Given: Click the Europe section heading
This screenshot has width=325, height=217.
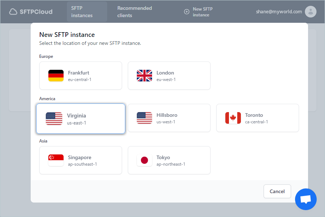Looking at the screenshot, I should coord(46,56).
